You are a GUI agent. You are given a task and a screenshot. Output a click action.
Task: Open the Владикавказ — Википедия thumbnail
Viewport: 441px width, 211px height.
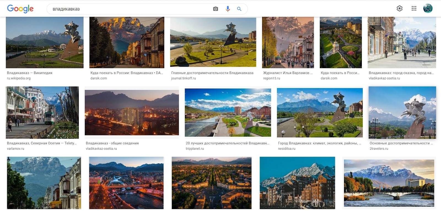coord(45,42)
